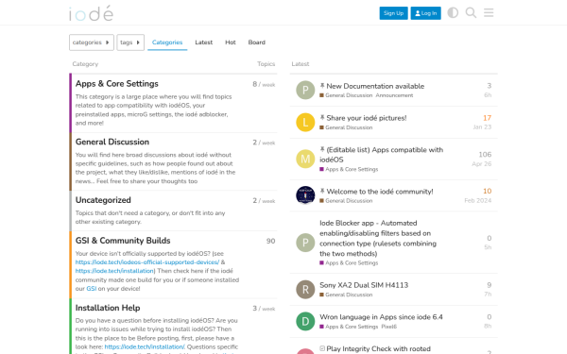Click the 3 / week count for Installation Help

(264, 308)
